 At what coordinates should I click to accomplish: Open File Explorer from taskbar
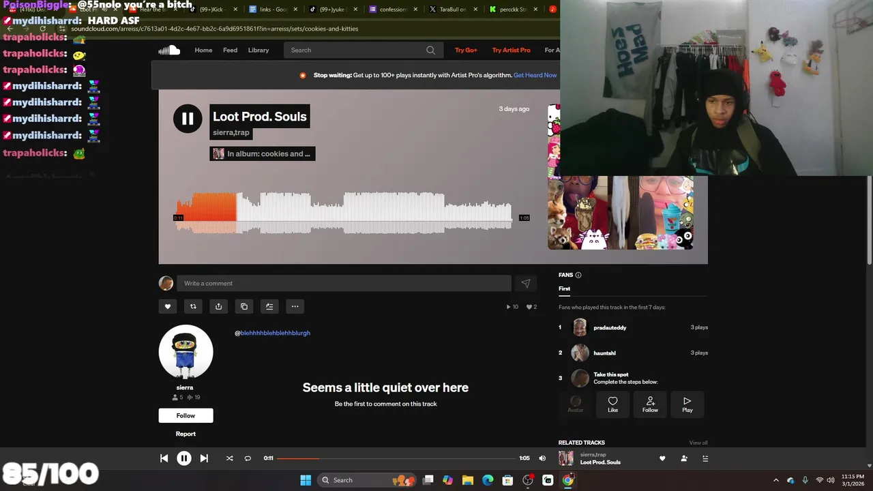(468, 480)
